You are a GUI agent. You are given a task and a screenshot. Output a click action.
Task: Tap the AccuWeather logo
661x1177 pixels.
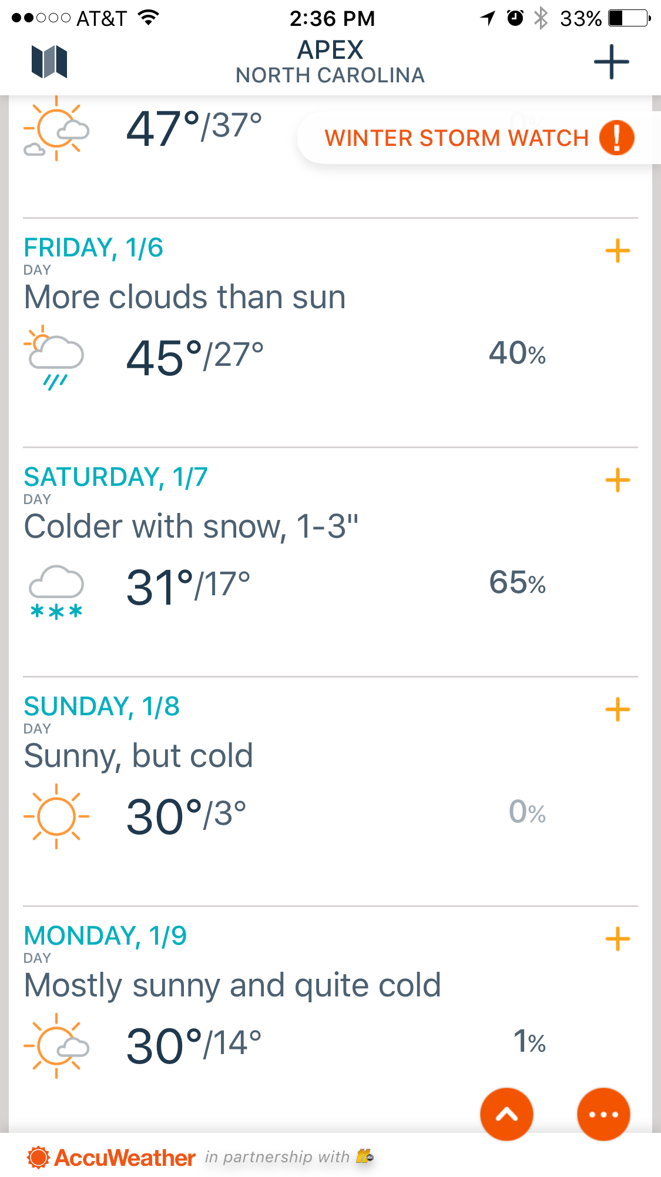pos(111,1158)
